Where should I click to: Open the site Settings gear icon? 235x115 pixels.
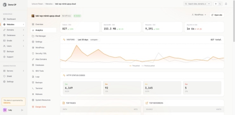pyautogui.click(x=33, y=42)
